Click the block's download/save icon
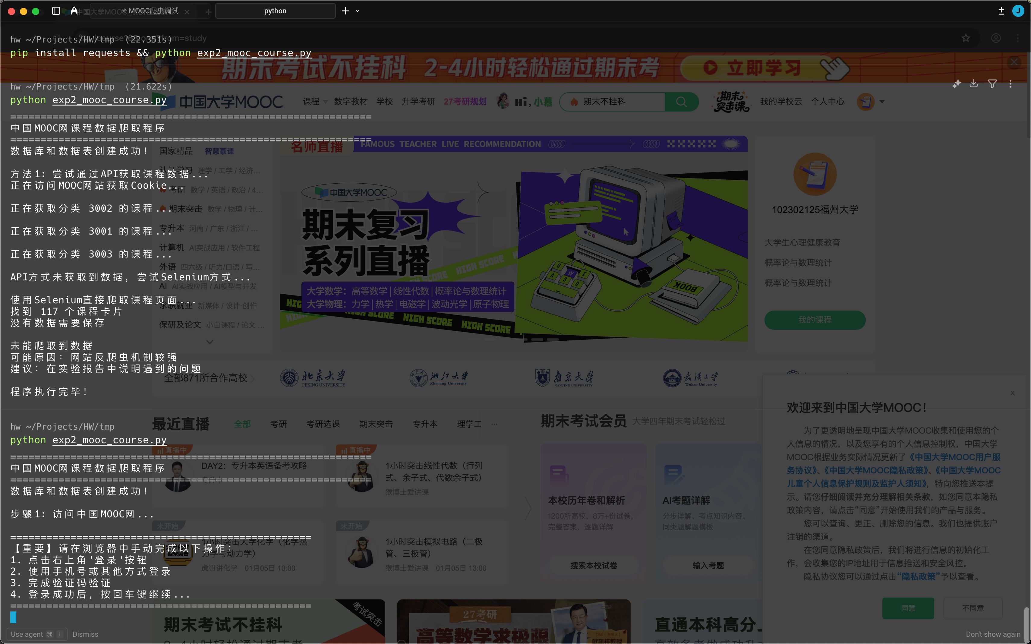The height and width of the screenshot is (644, 1031). [x=974, y=84]
